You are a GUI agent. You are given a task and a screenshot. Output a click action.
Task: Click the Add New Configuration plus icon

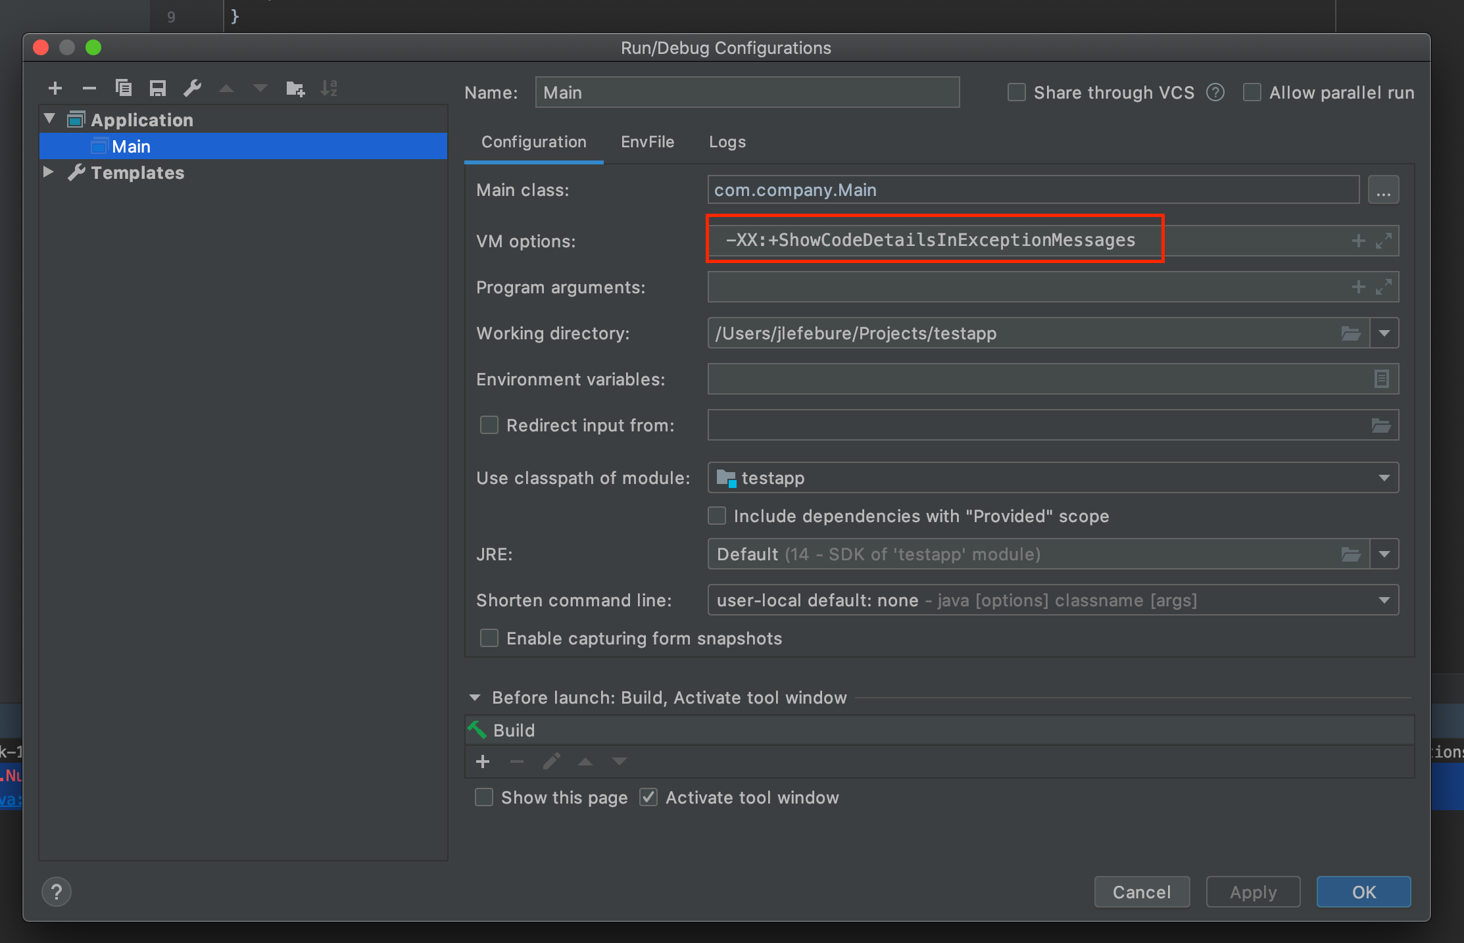(55, 88)
